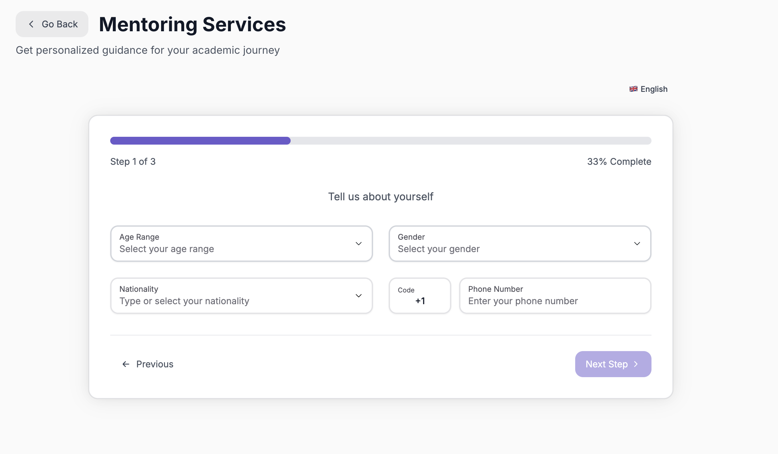
Task: Click the Nationality field chevron arrow
Action: tap(359, 296)
